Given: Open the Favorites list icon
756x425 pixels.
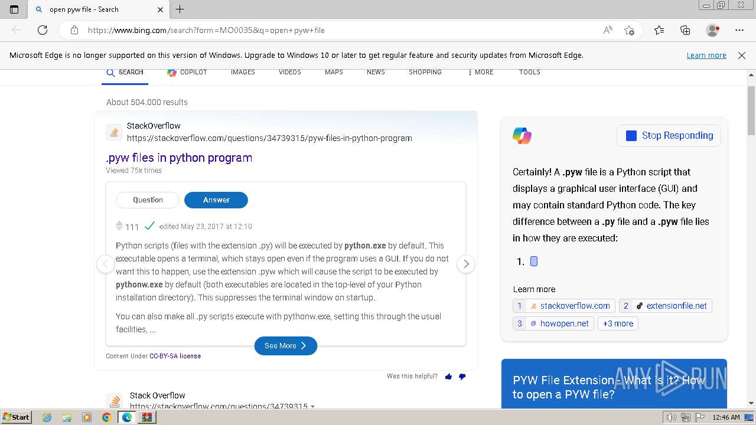Looking at the screenshot, I should [x=659, y=30].
